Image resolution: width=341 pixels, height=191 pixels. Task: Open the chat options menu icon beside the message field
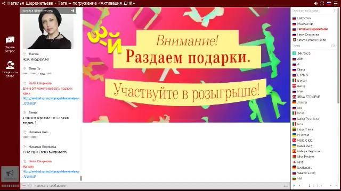pos(23,186)
